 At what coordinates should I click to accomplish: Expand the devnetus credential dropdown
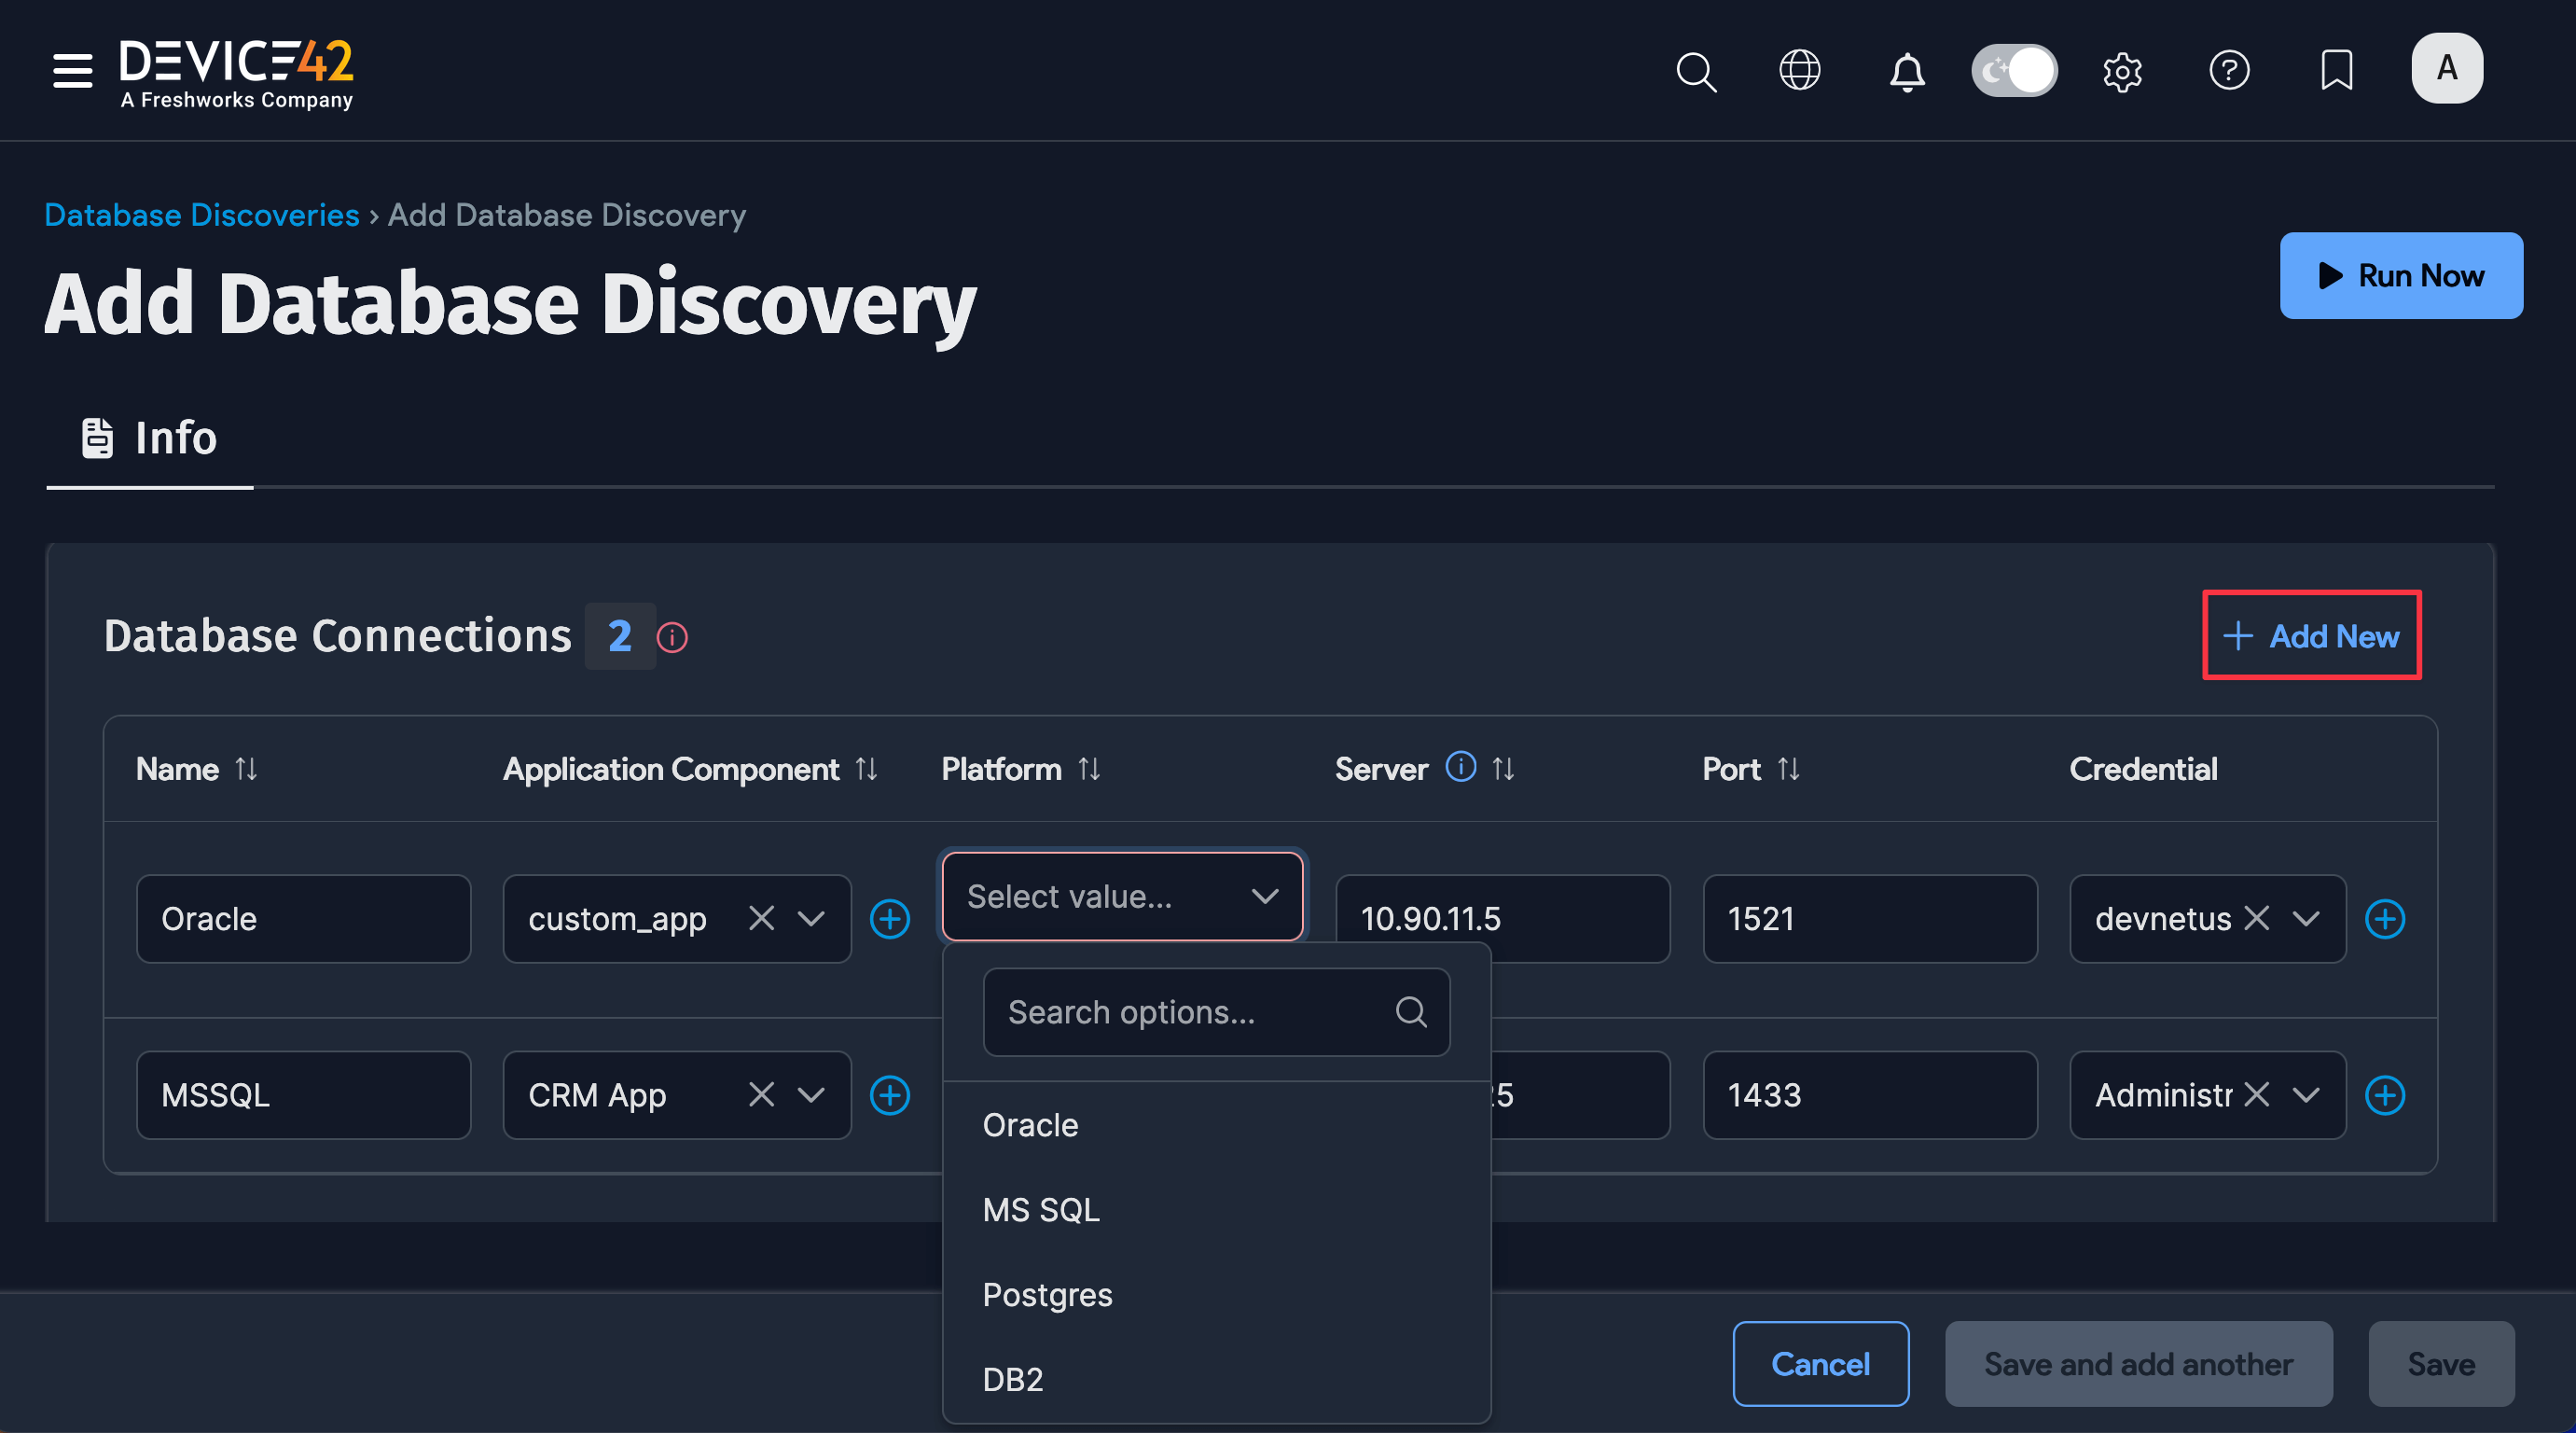click(x=2308, y=918)
